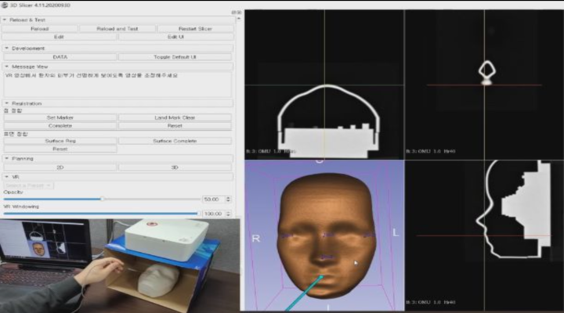Screen dimensions: 564x313
Task: Increase the Opacity spinbox value
Action: pyautogui.click(x=229, y=197)
